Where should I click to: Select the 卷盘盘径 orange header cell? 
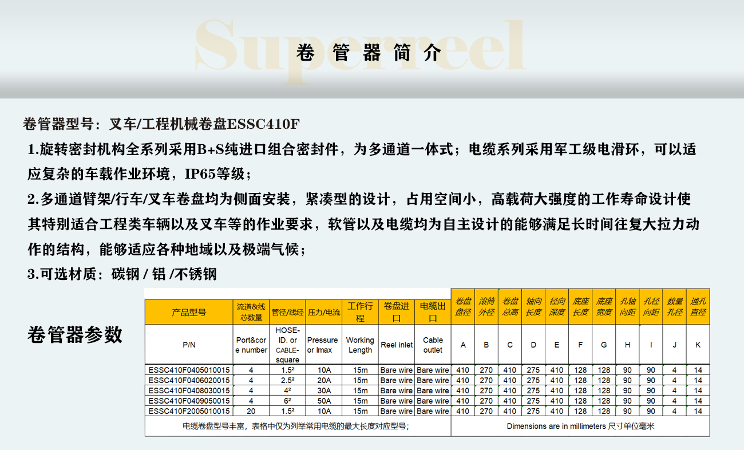click(463, 307)
